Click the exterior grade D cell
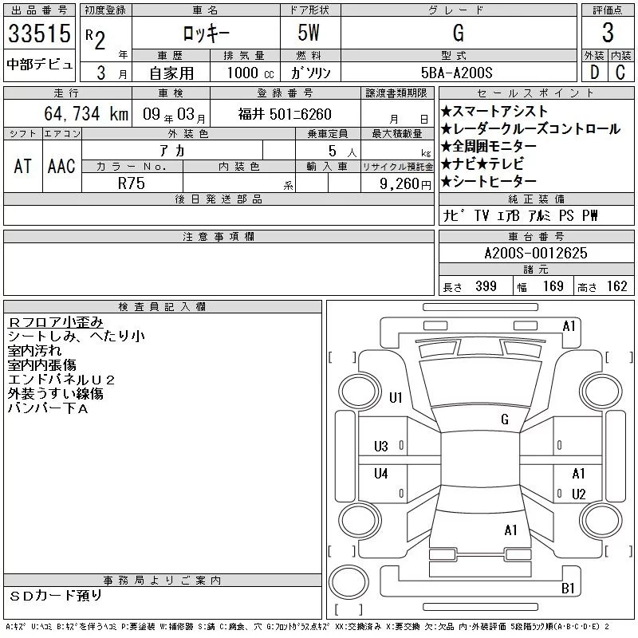638x638 pixels. pos(594,73)
